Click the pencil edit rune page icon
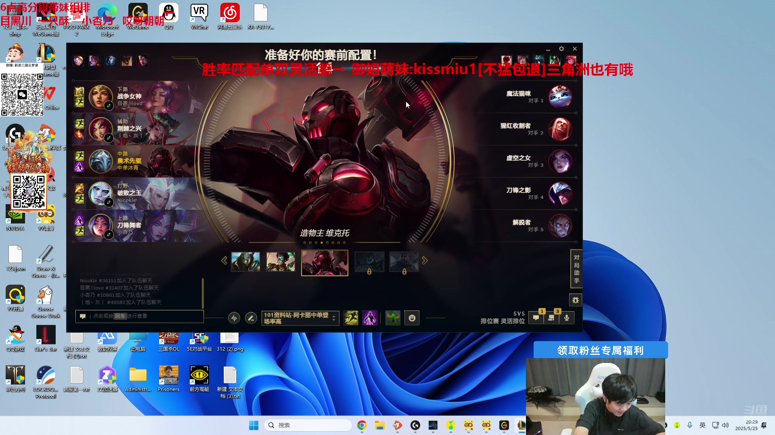This screenshot has width=775, height=435. (x=251, y=318)
